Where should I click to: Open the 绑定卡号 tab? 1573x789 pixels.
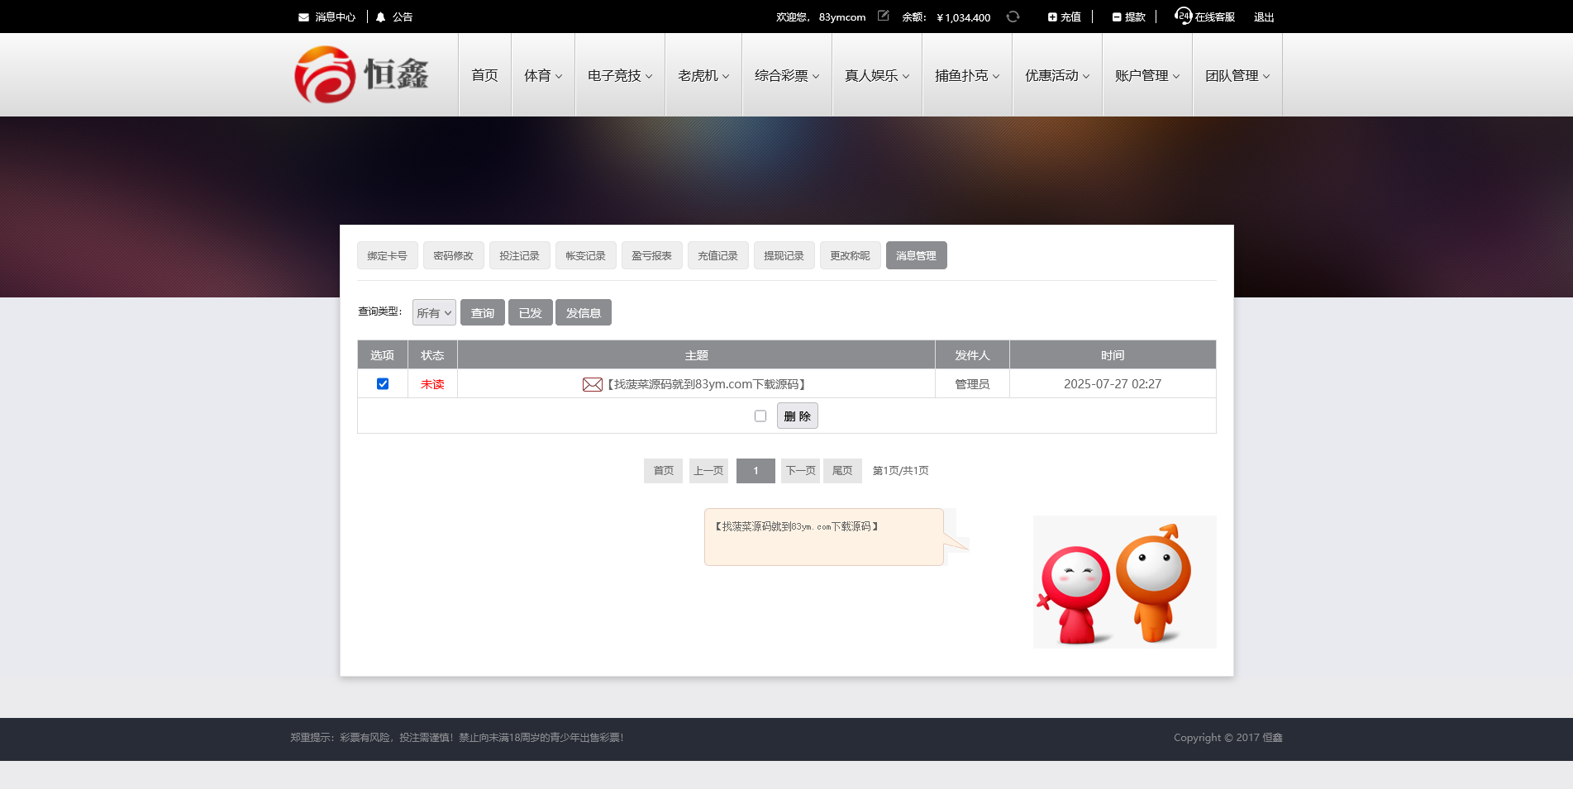tap(388, 255)
